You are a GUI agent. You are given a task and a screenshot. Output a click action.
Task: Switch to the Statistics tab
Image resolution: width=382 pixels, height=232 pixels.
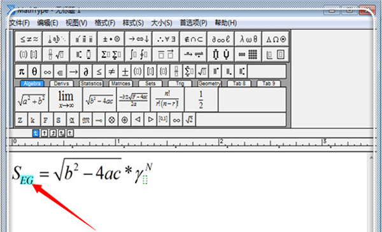click(x=91, y=83)
